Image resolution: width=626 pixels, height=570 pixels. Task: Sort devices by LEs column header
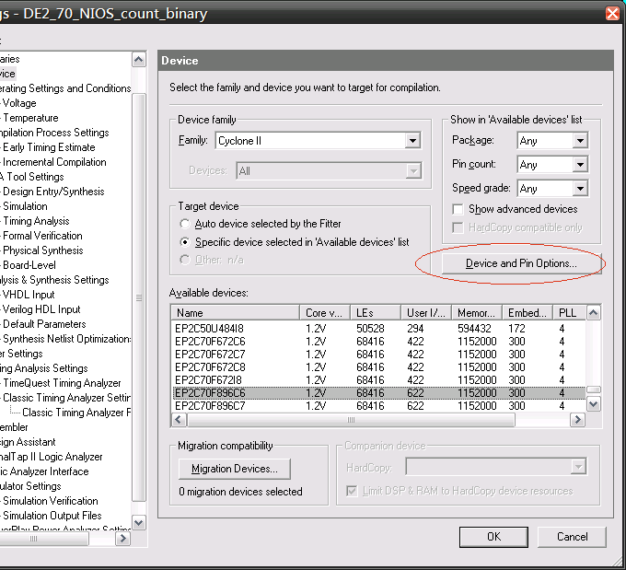377,313
